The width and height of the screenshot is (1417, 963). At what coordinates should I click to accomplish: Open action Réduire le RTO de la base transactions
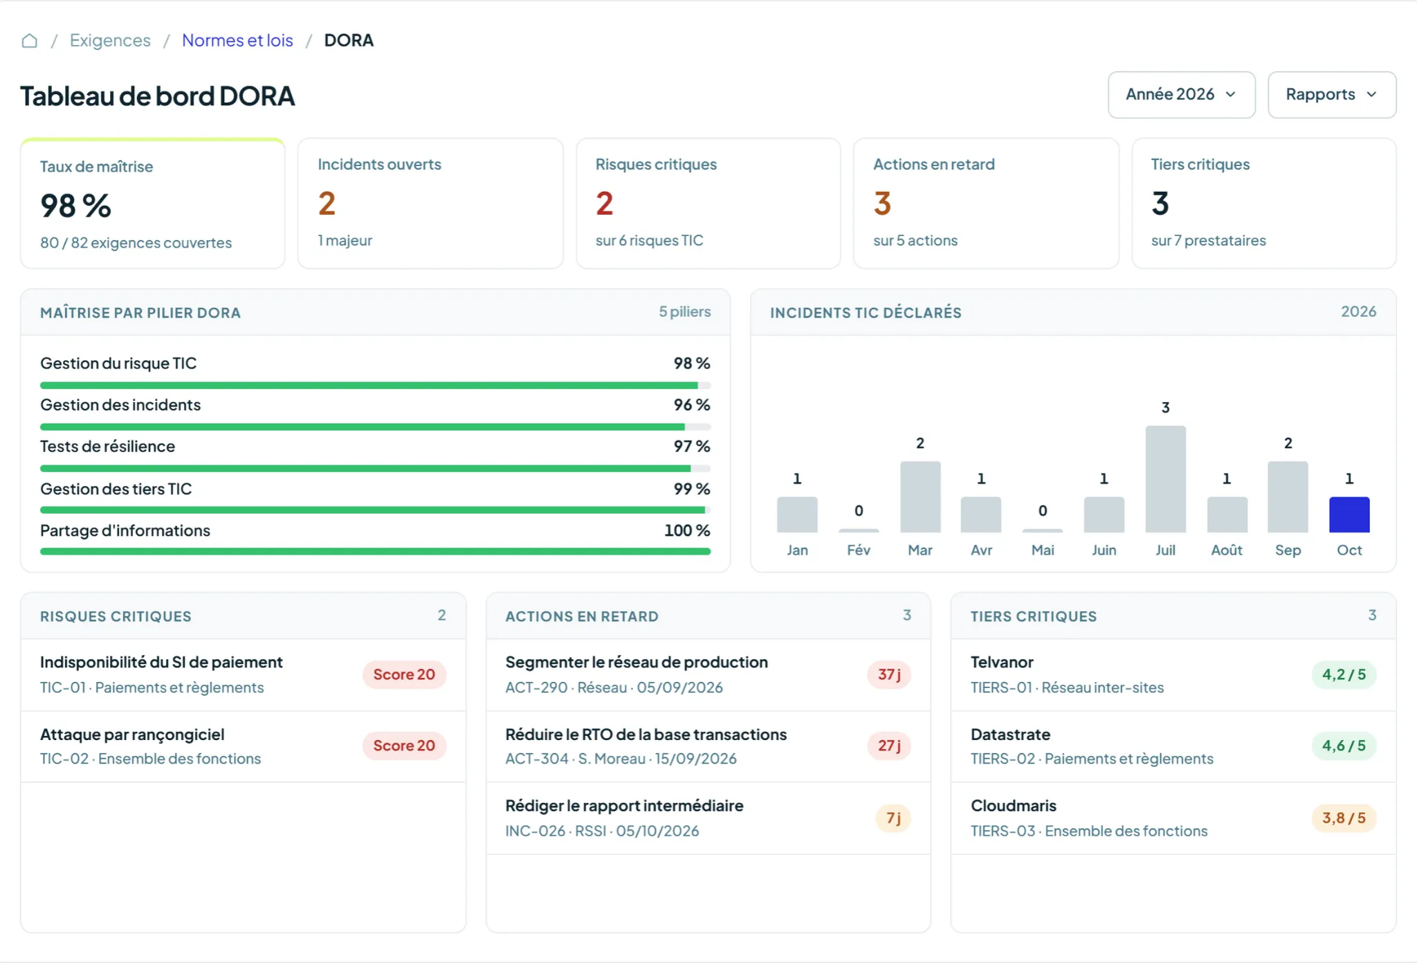[708, 747]
